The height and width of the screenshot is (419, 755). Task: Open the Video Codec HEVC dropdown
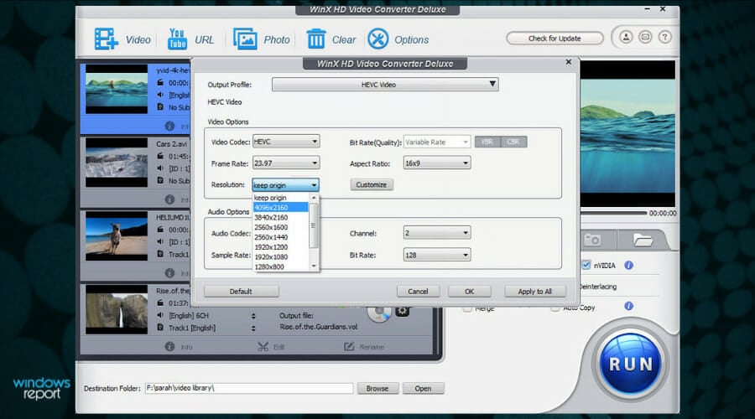[285, 142]
